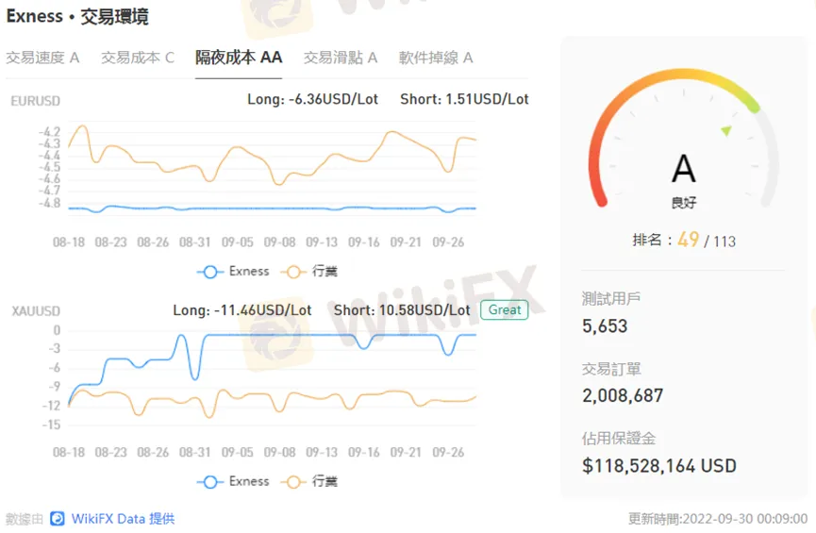Viewport: 816px width, 533px height.
Task: Open the 交易成本 C tab
Action: pyautogui.click(x=138, y=58)
